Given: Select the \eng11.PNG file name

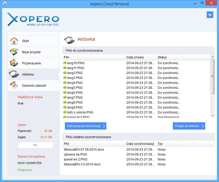Looking at the screenshot, I should point(76,68).
